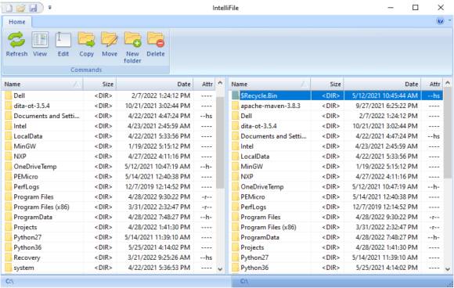Sort right pane by Name column
The width and height of the screenshot is (454, 288).
tap(269, 85)
